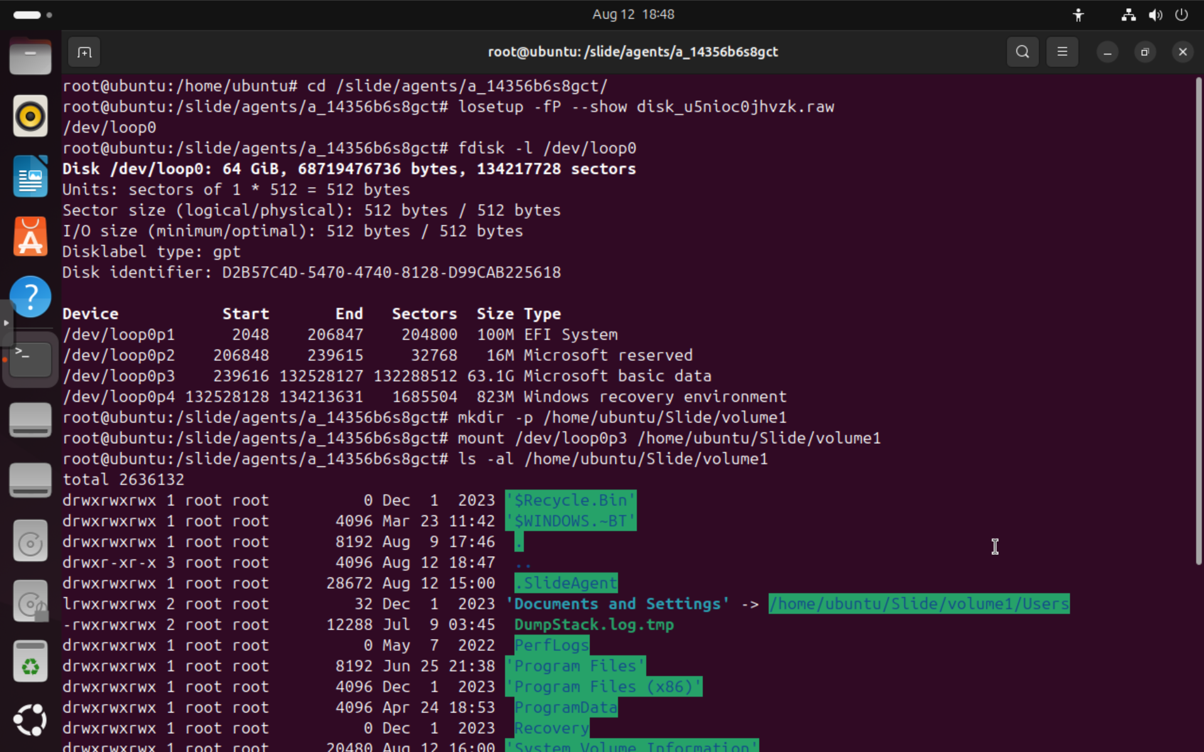Open Trash from the dock
The image size is (1204, 752).
click(30, 661)
